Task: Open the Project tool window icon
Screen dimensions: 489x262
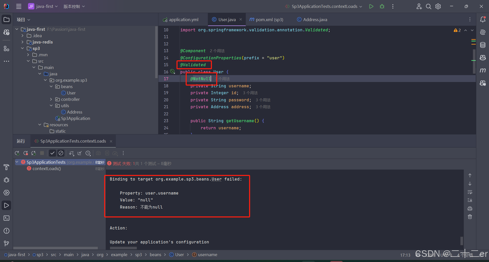Action: 7,20
